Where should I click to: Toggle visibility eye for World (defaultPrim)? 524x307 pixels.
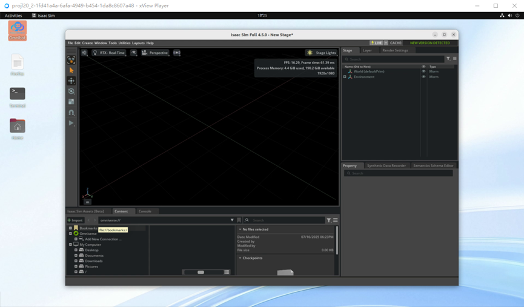point(423,71)
